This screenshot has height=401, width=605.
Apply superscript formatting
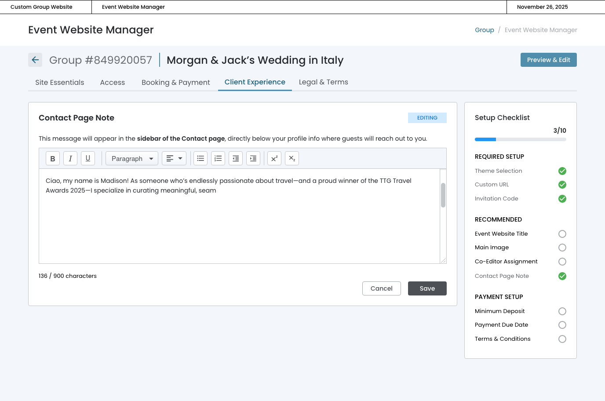tap(274, 158)
